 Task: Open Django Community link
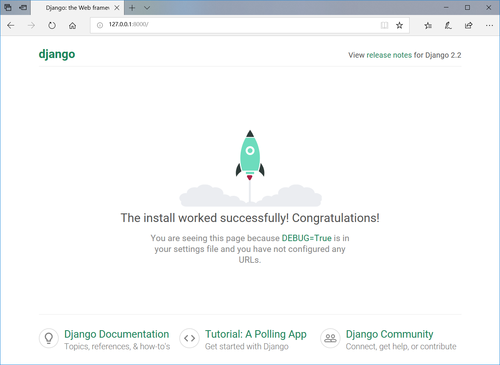coord(389,334)
